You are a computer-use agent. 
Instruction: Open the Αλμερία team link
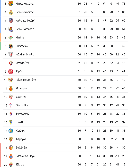point(21,139)
